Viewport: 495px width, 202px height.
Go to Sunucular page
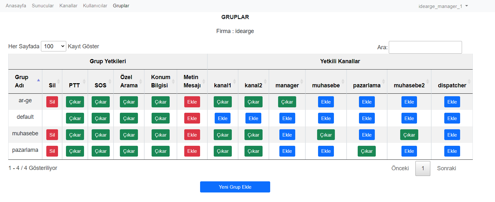(43, 6)
